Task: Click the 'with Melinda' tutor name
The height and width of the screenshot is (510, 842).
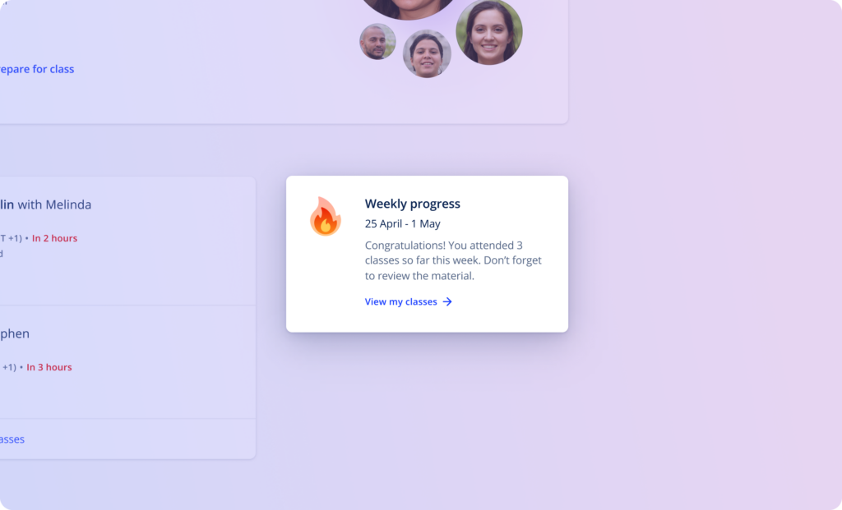Action: tap(54, 204)
